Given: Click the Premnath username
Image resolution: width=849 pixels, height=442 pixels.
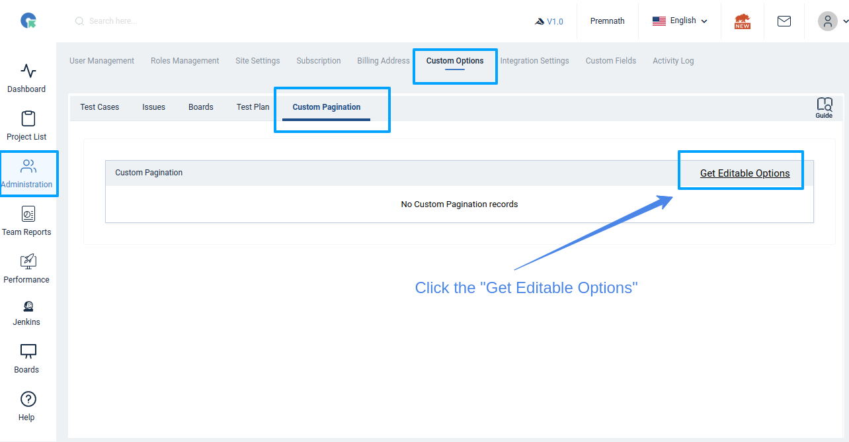Looking at the screenshot, I should 608,21.
